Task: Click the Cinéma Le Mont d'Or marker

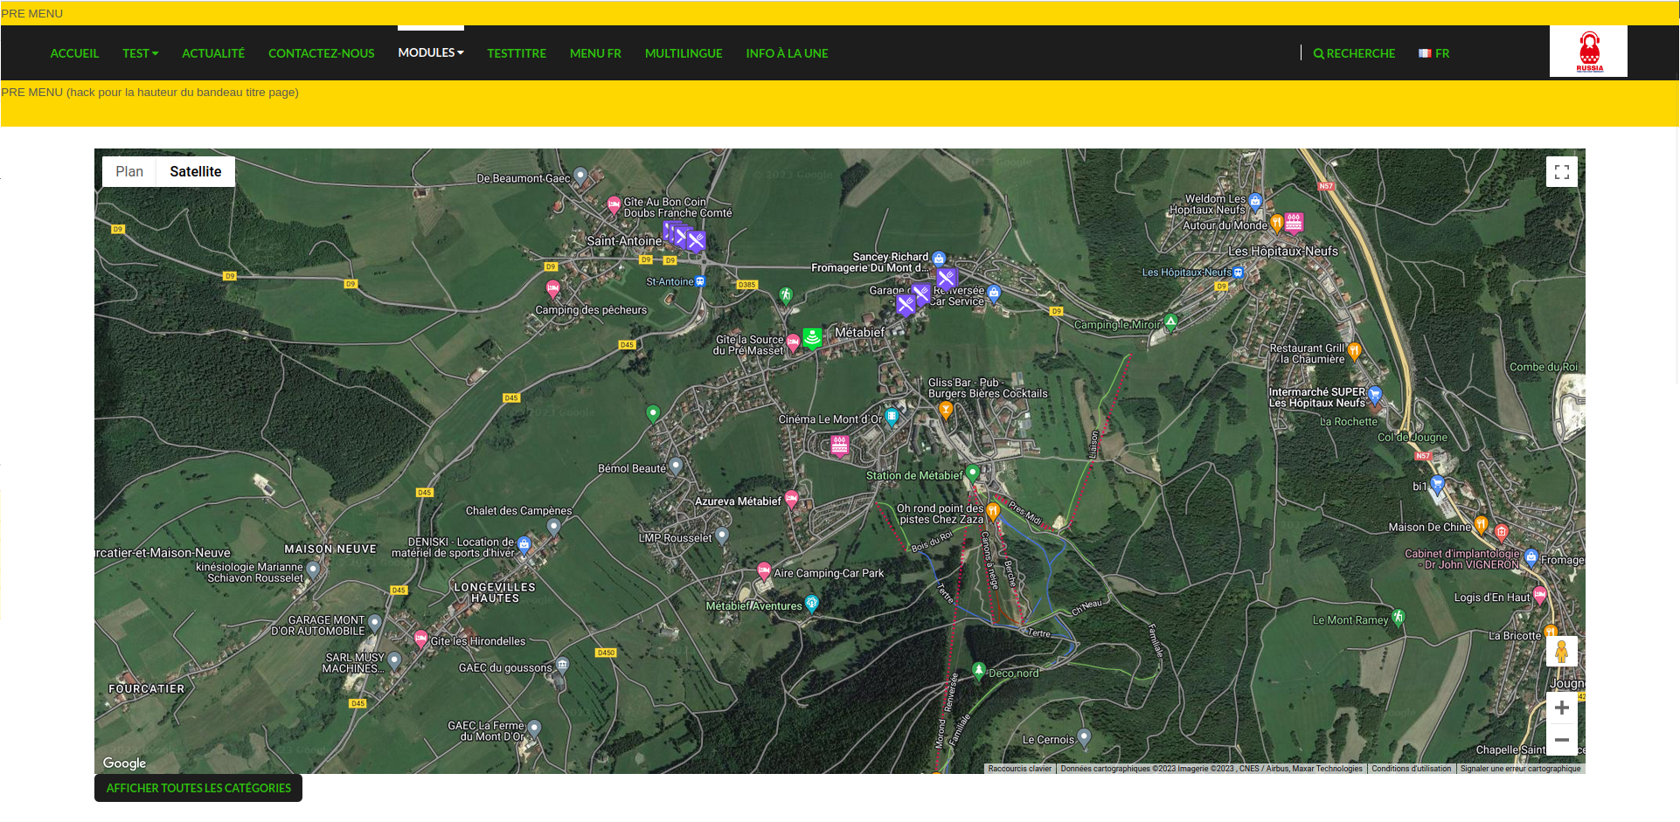Action: click(x=892, y=417)
